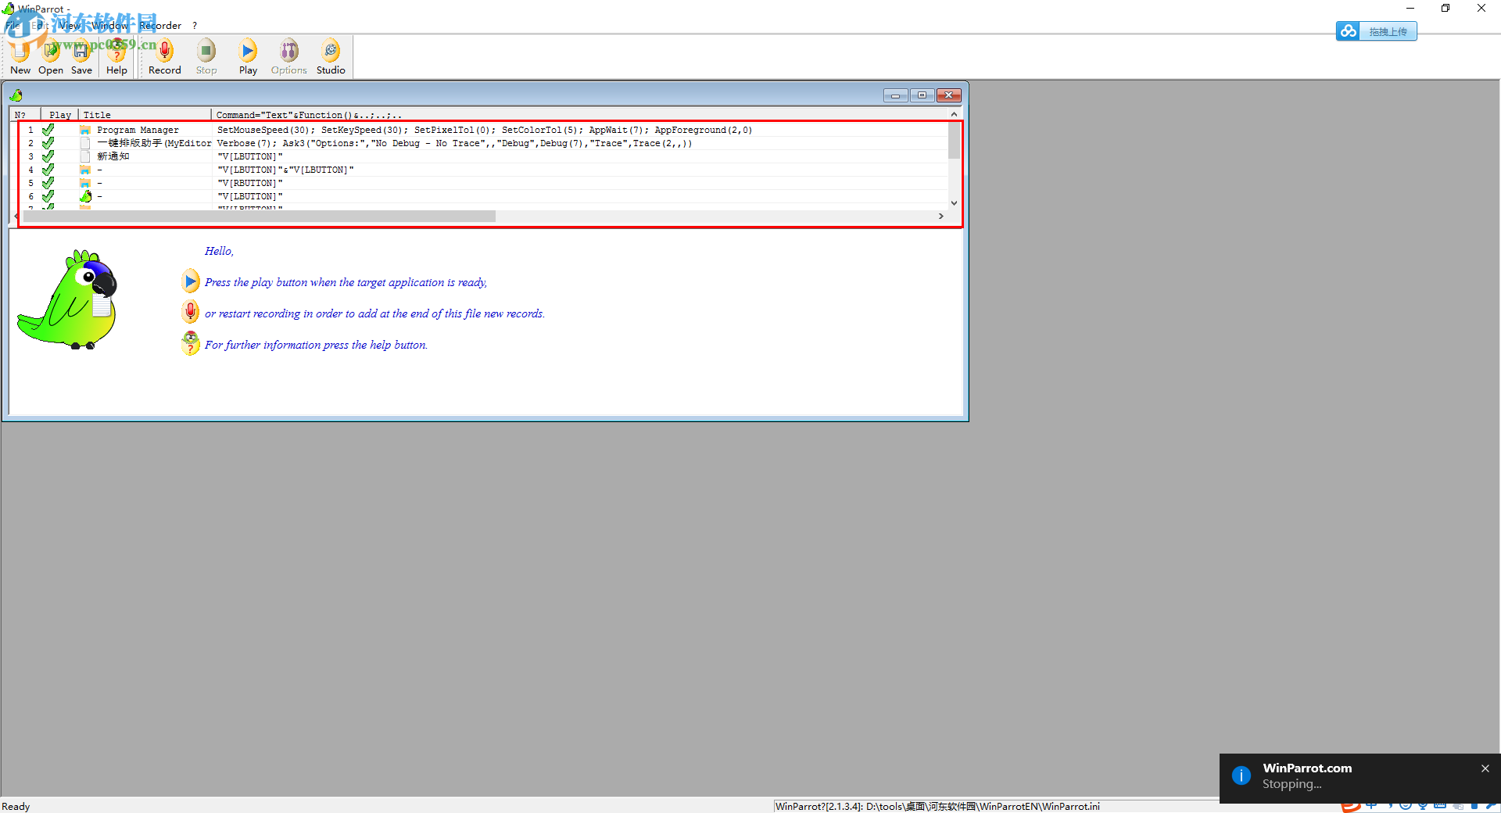The image size is (1501, 813).
Task: Open the ? help menu
Action: pos(195,25)
